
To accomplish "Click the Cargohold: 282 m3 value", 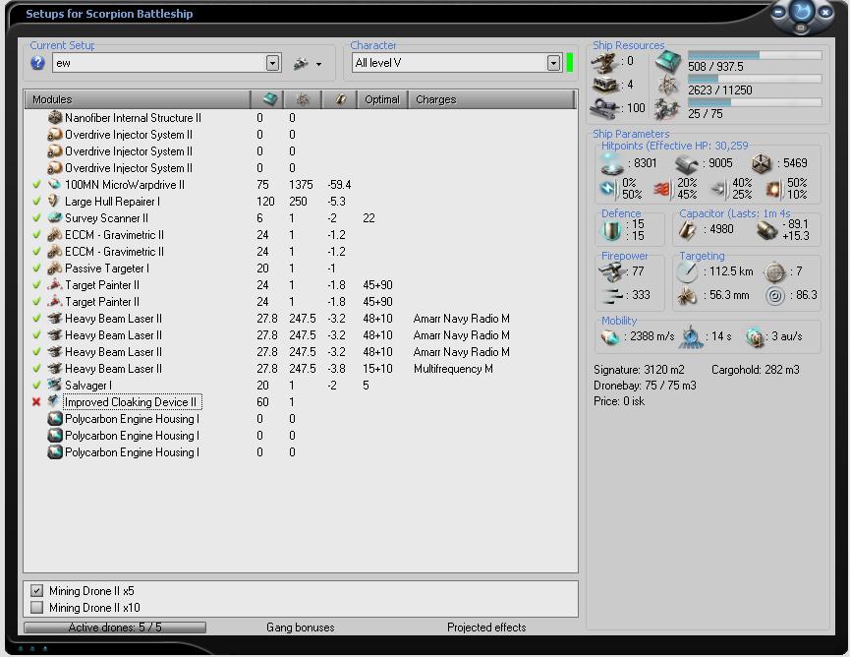I will point(755,370).
